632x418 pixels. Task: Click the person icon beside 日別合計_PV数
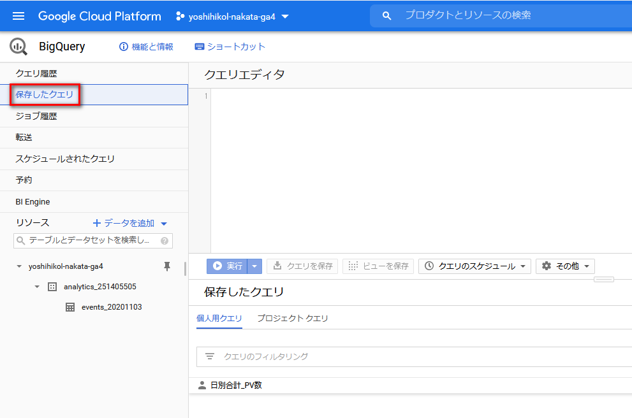coord(202,386)
